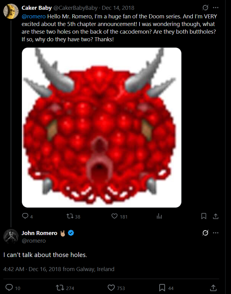
Task: Reply to John Romero's tweet
Action: click(9, 288)
